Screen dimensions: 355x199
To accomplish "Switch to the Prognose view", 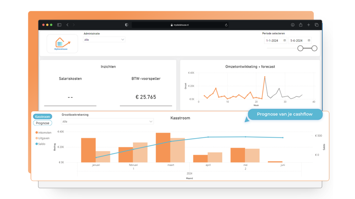I will [43, 123].
